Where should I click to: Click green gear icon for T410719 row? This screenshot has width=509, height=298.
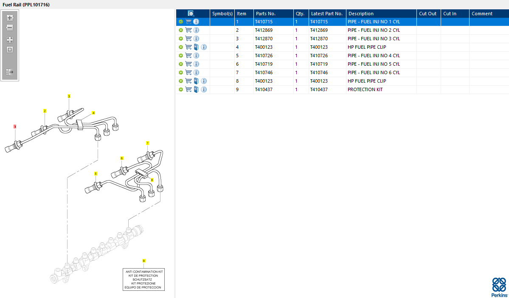tap(181, 64)
